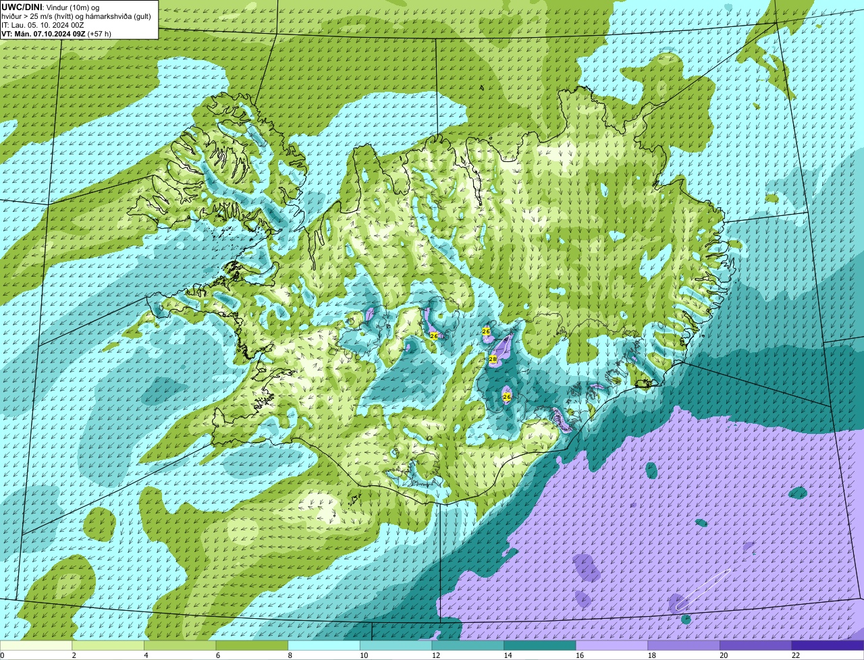Click the yellow '28' peak gust label
The width and height of the screenshot is (864, 660).
[493, 359]
